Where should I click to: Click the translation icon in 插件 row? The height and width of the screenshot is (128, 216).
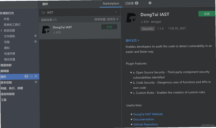[31, 76]
